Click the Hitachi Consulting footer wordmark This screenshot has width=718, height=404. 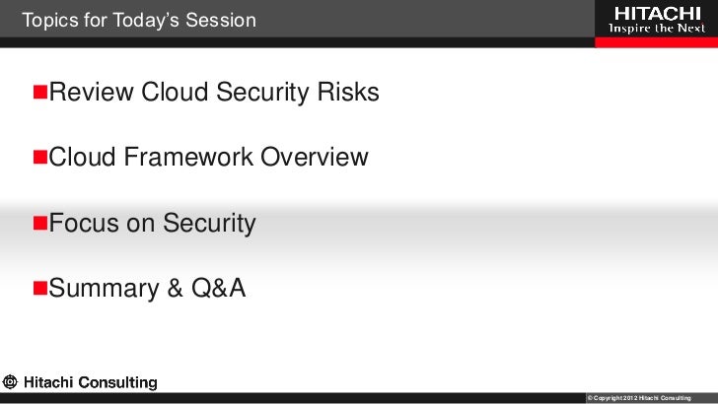pyautogui.click(x=90, y=382)
